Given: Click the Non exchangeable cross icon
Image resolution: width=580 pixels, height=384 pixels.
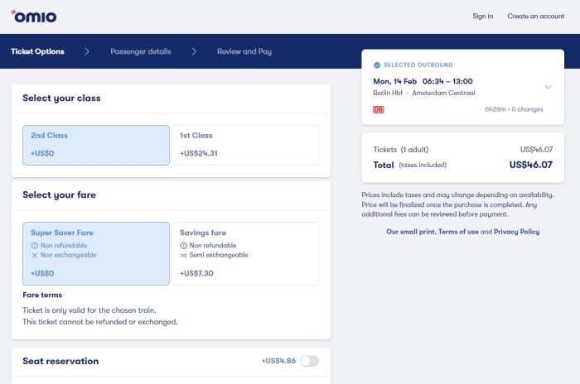Looking at the screenshot, I should pos(35,255).
